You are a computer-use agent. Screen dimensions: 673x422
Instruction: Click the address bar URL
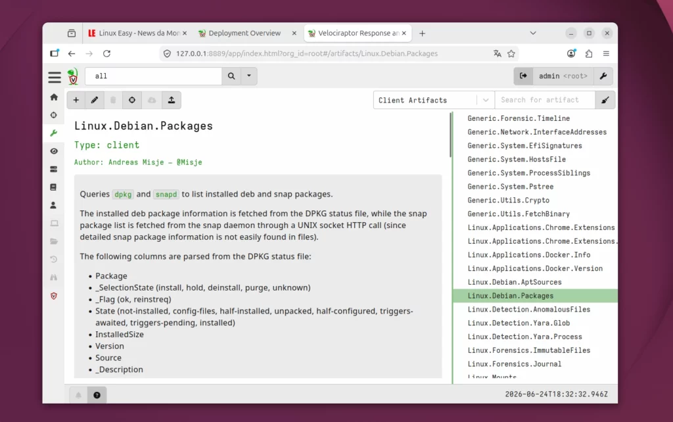pos(306,54)
